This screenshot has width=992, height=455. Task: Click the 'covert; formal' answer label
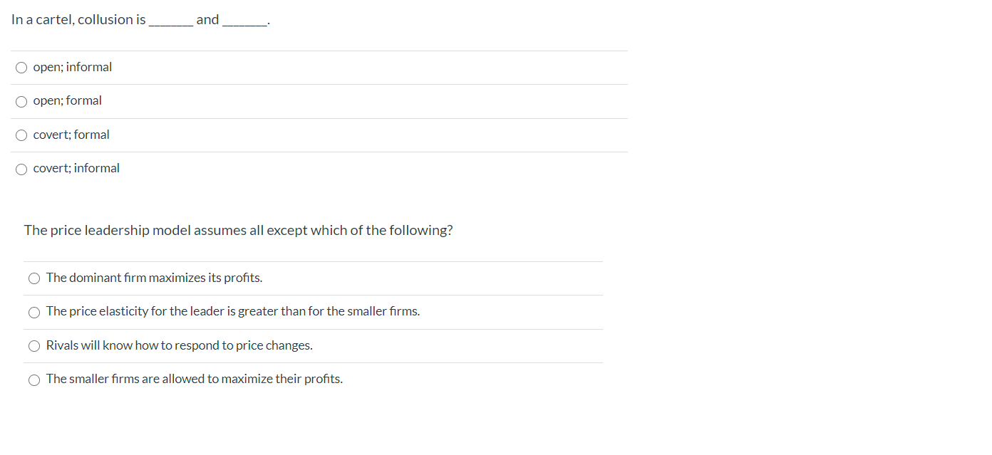pyautogui.click(x=71, y=135)
